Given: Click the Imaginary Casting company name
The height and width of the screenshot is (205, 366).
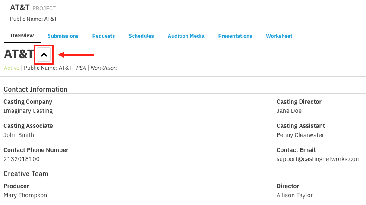Looking at the screenshot, I should 28,111.
